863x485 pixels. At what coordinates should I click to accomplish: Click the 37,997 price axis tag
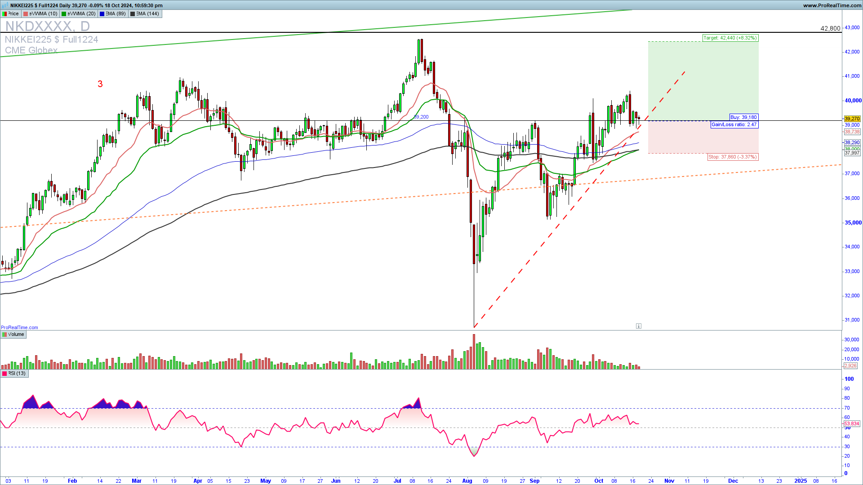click(x=852, y=153)
